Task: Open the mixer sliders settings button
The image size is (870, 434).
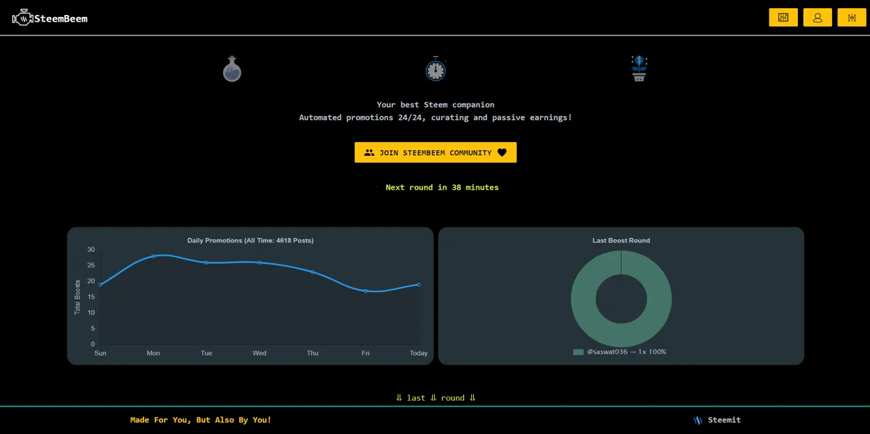Action: [x=852, y=18]
